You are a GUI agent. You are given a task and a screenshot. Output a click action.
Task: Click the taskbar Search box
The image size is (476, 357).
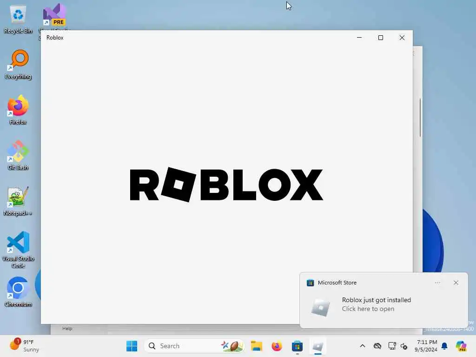tap(194, 346)
